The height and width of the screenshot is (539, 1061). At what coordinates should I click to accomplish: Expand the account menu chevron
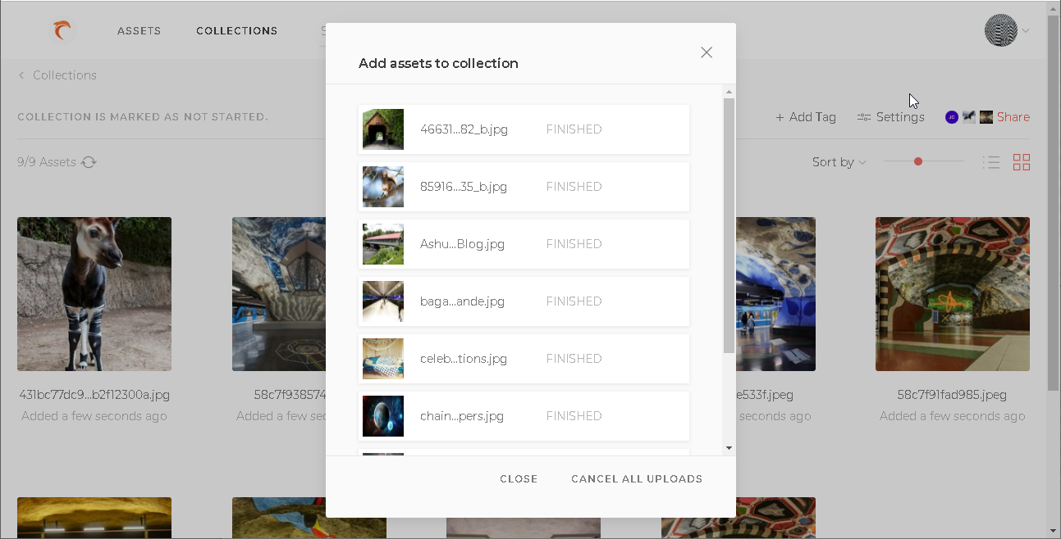click(1026, 31)
